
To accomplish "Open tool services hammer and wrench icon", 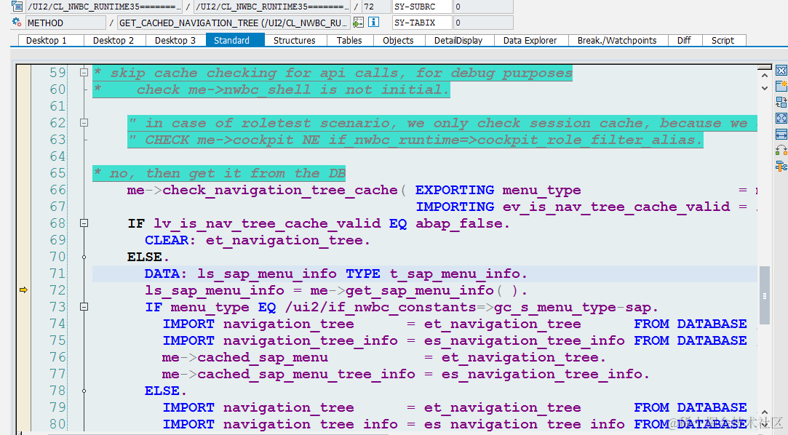I will click(781, 167).
